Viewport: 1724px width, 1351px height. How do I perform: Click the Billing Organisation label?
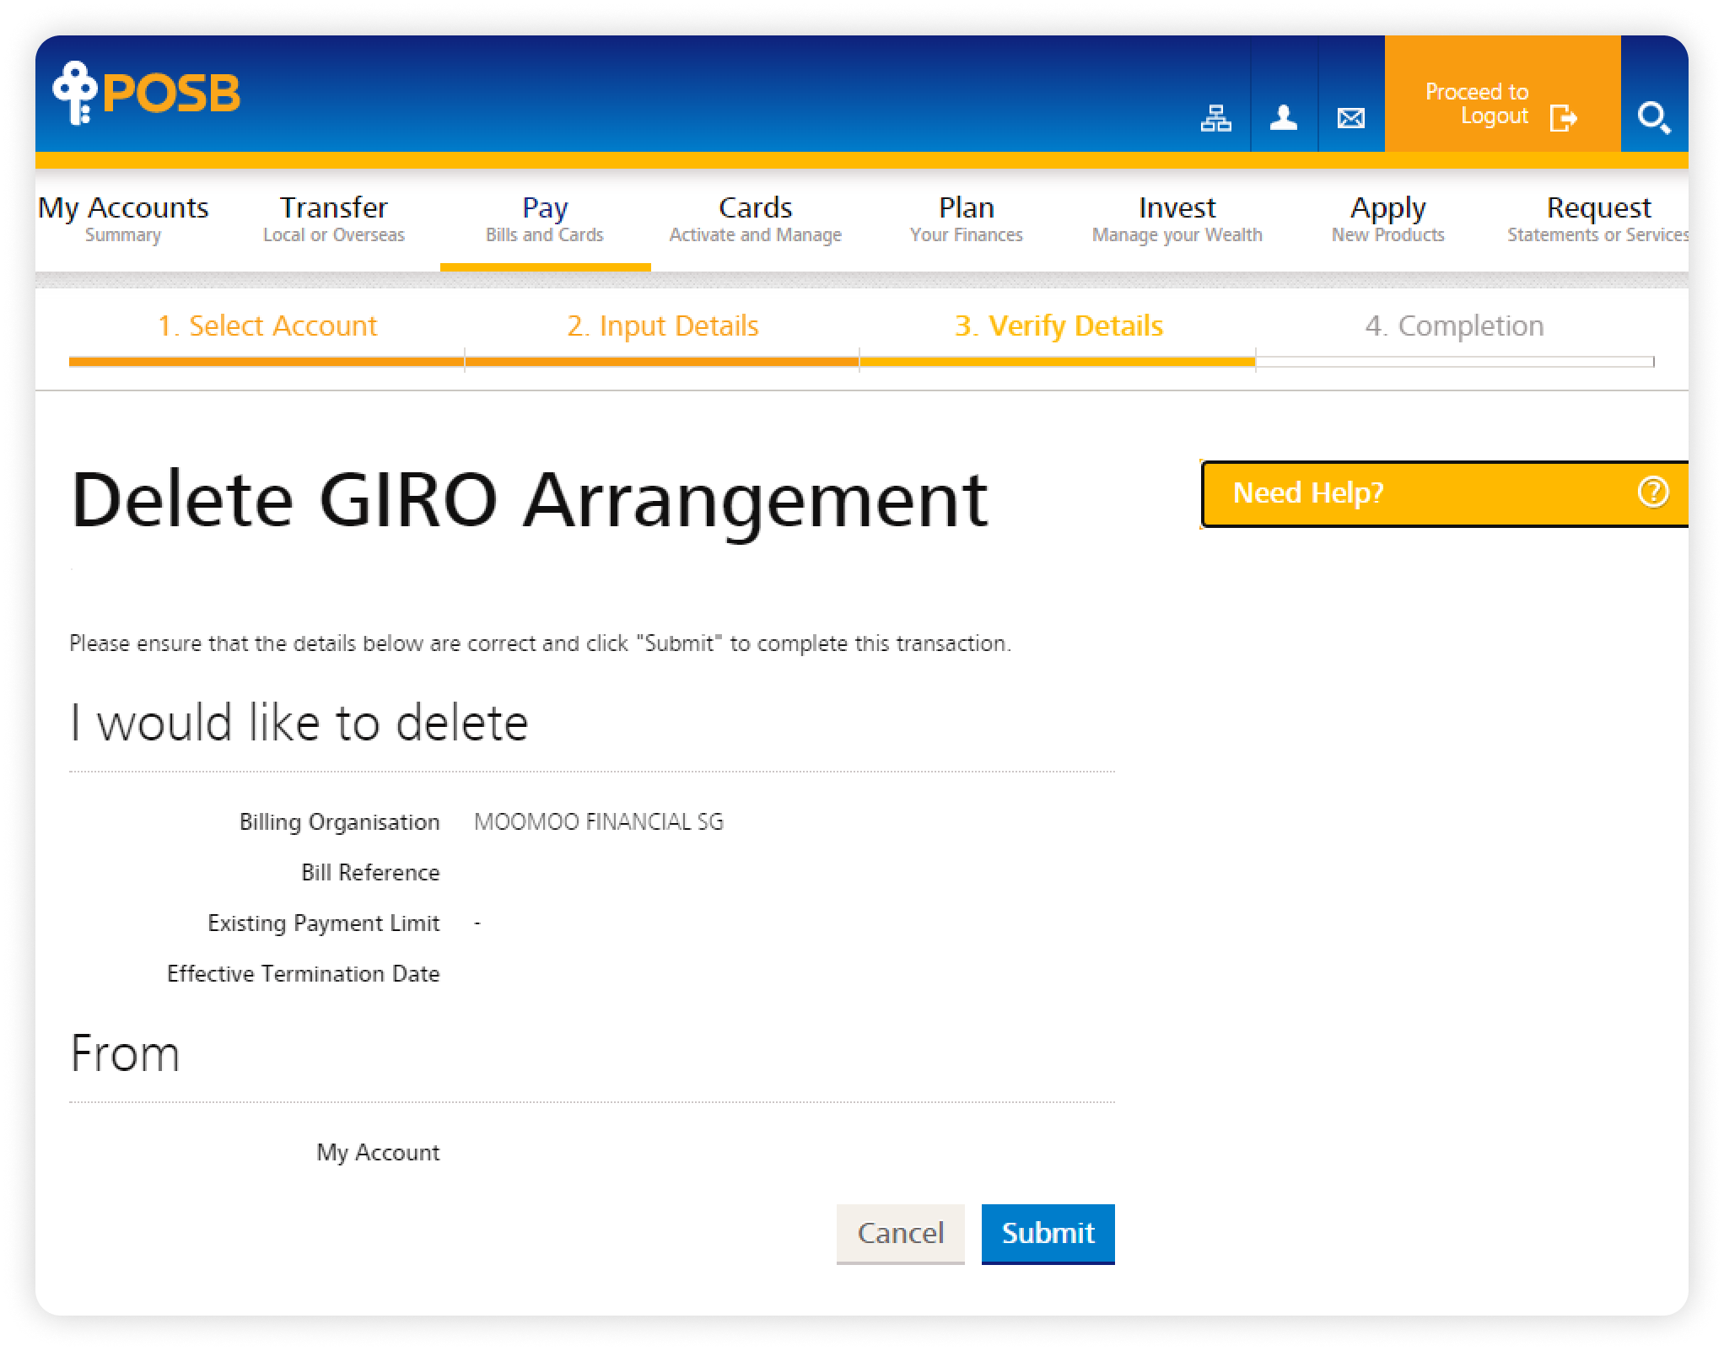point(339,822)
